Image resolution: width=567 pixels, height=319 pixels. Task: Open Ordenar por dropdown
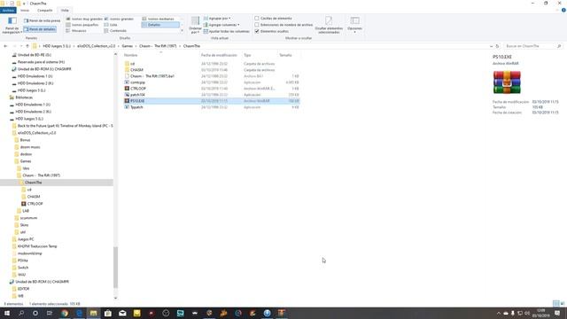click(x=195, y=26)
